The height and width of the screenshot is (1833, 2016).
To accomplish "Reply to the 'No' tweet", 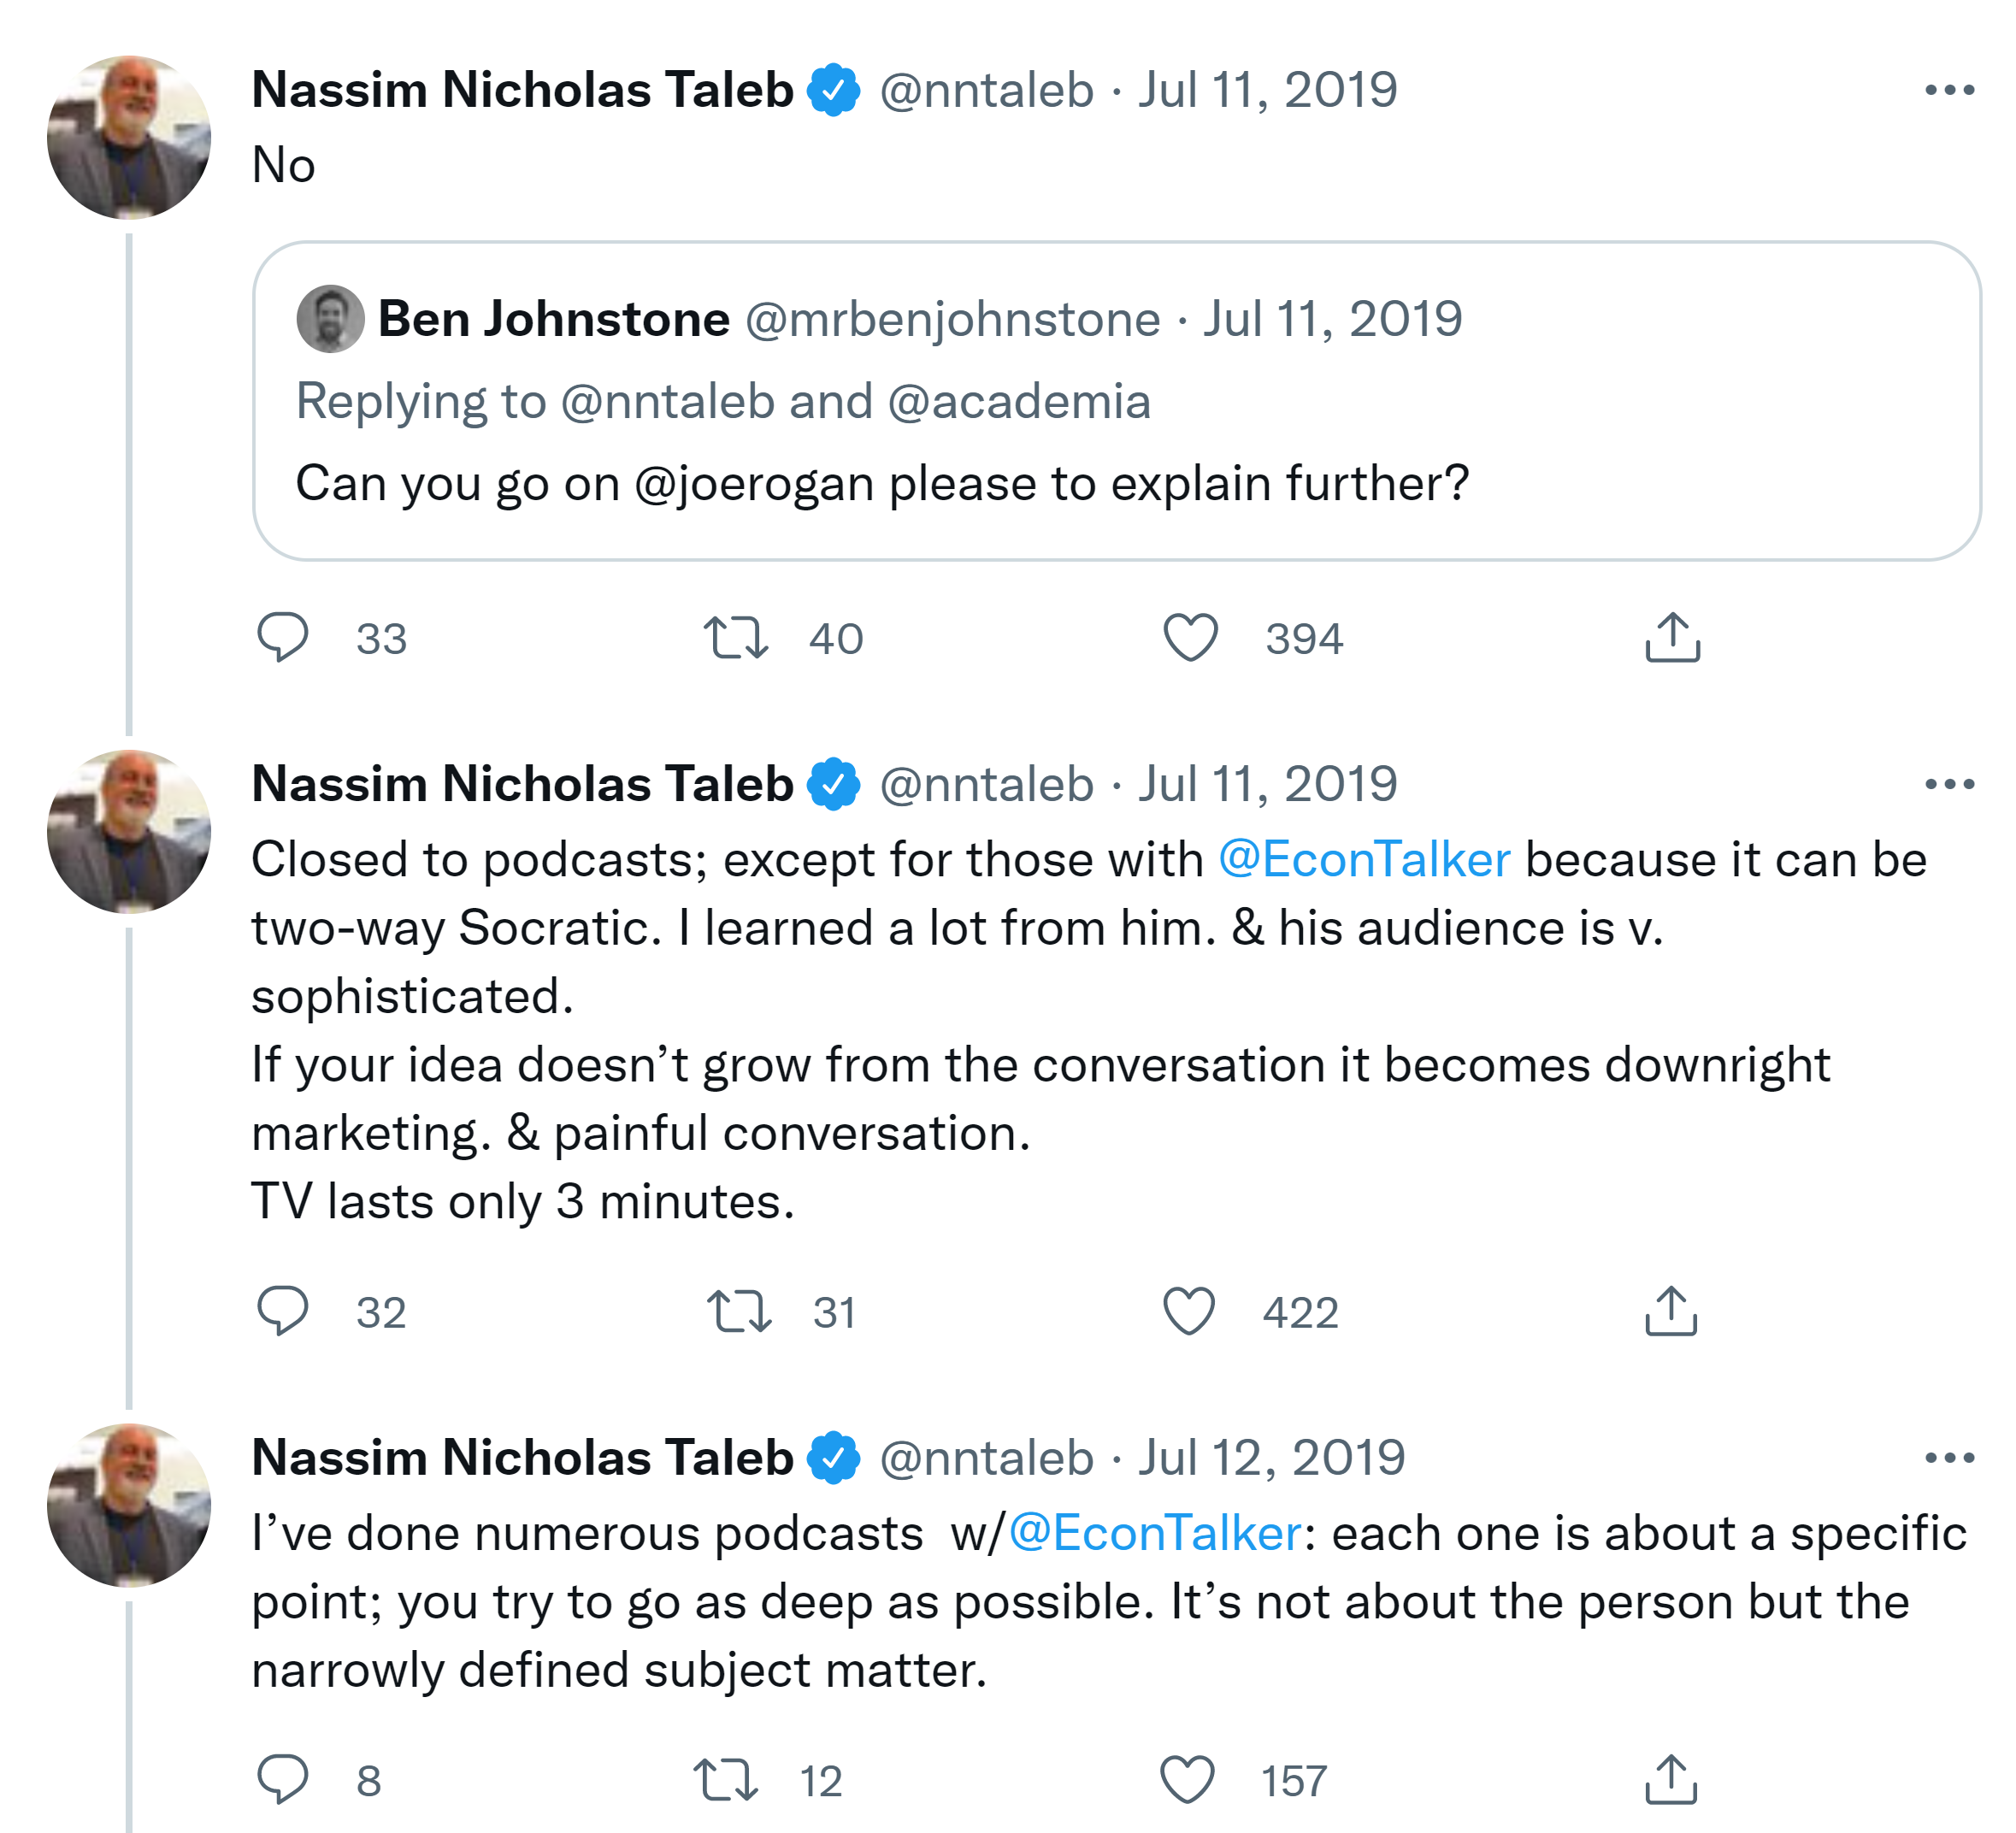I will pos(283,637).
